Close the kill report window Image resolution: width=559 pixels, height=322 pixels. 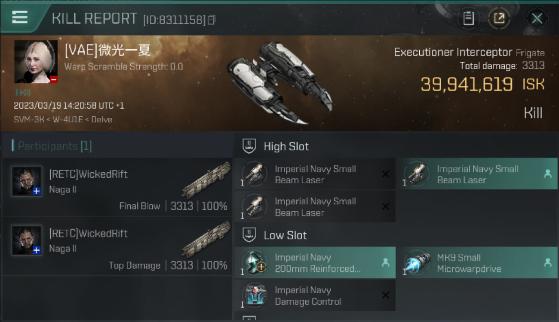[537, 18]
